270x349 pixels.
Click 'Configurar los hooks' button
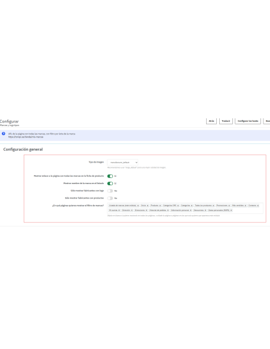click(248, 121)
